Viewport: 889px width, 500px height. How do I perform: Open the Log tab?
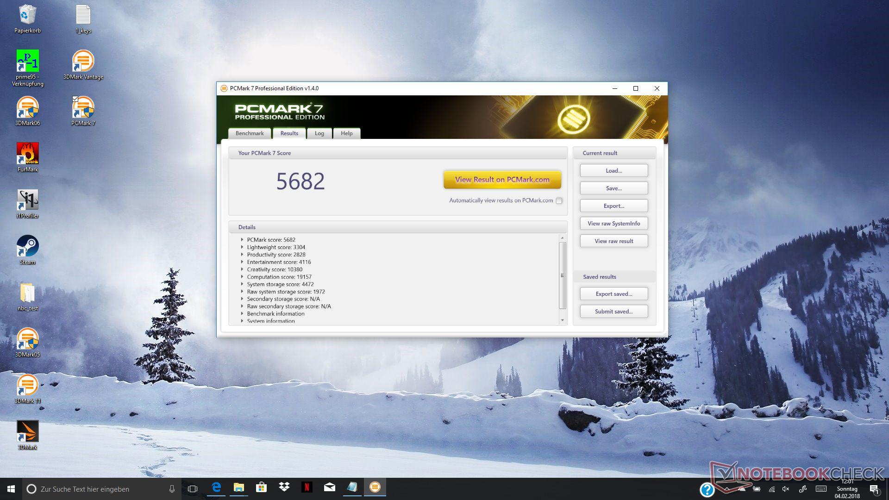(x=319, y=133)
